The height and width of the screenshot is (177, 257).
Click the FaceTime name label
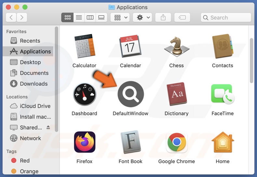(223, 113)
